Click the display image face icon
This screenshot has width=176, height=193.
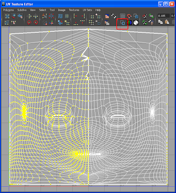click(107, 16)
